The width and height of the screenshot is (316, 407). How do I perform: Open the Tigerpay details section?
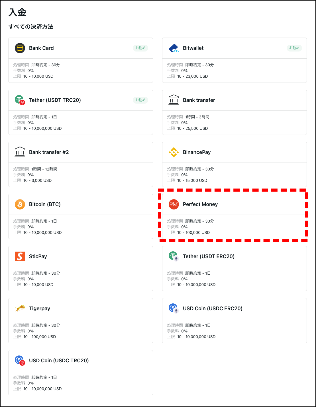[x=81, y=331]
